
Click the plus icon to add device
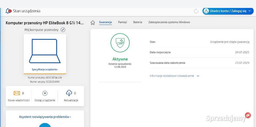point(45,93)
